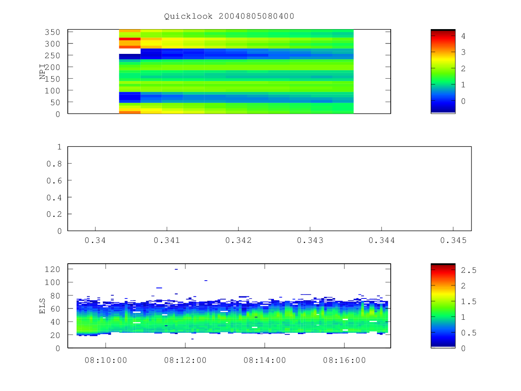Click the 150 tick on NPI axis
The height and width of the screenshot is (391, 521).
point(53,79)
